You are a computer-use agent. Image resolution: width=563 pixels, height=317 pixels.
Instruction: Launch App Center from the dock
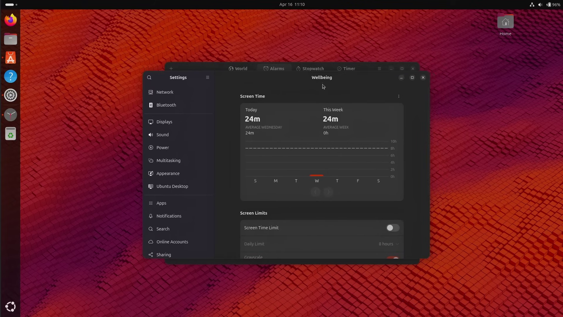point(11,58)
